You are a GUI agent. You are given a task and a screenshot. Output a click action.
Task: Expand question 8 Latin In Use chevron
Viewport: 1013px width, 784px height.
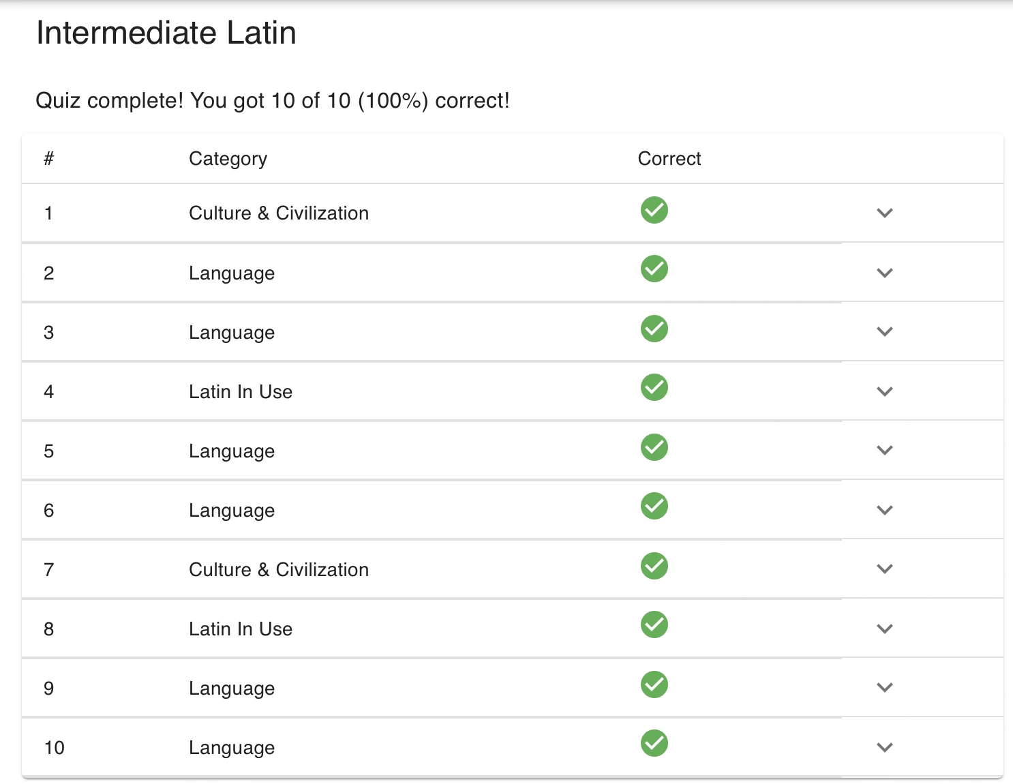coord(884,629)
